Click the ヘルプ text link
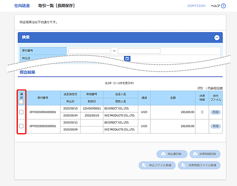The image size is (237, 186). [x=215, y=6]
